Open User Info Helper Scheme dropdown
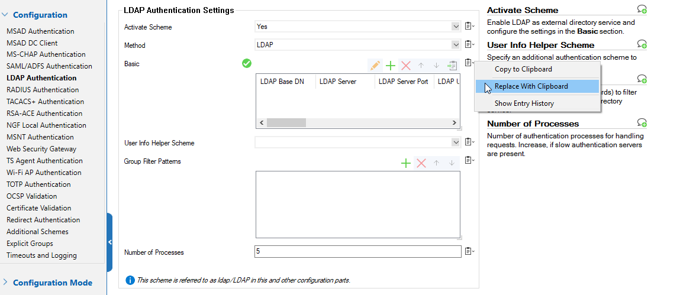Image resolution: width=677 pixels, height=295 pixels. [455, 142]
